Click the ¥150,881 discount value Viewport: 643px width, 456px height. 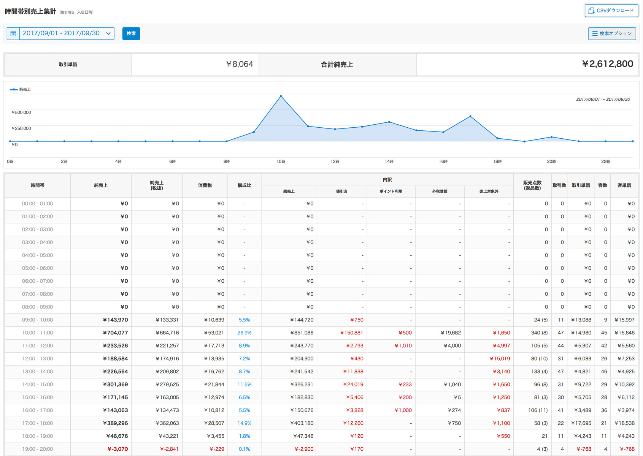pyautogui.click(x=351, y=333)
